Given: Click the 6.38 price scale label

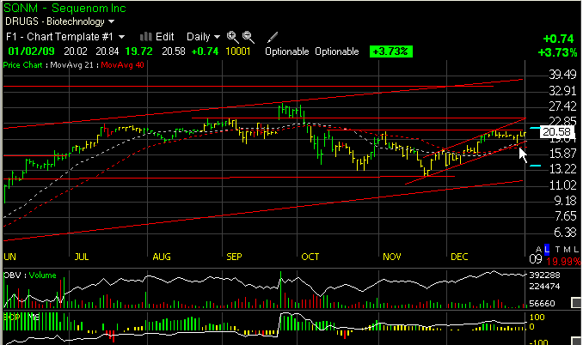Looking at the screenshot, I should tap(565, 233).
